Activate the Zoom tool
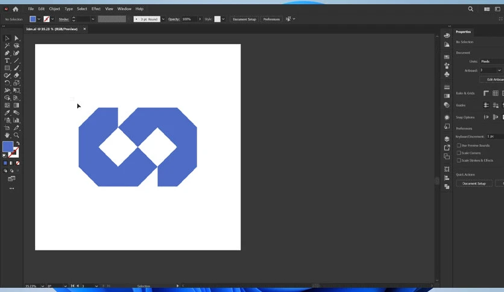 click(16, 135)
